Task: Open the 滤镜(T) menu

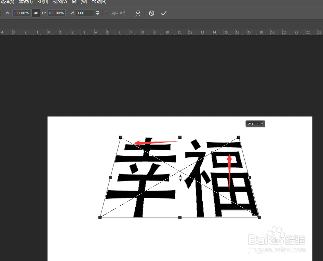Action: tap(25, 2)
